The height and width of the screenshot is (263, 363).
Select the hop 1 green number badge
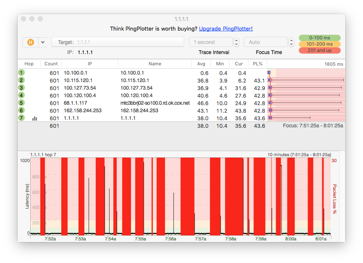coord(21,73)
